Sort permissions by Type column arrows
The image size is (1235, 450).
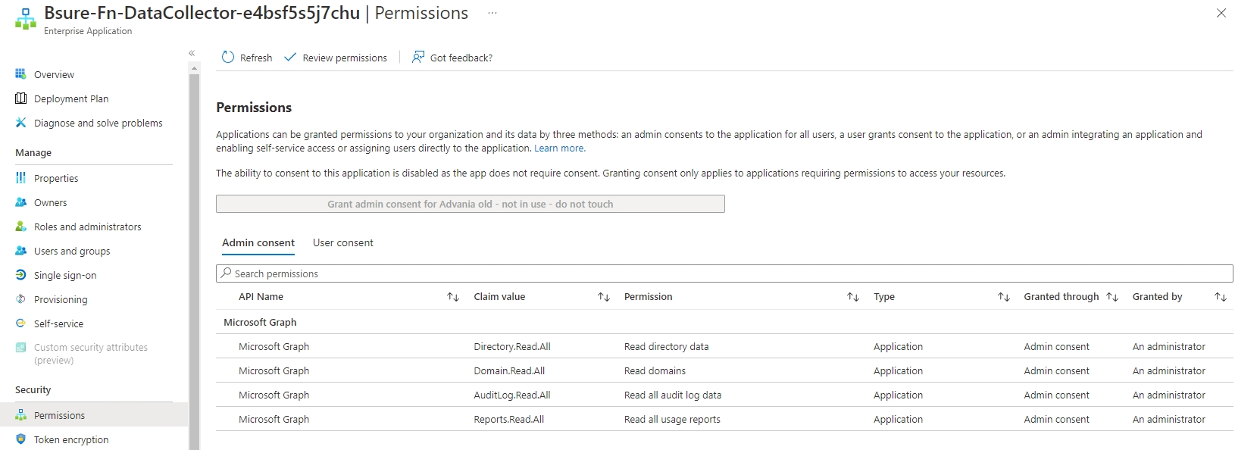(1004, 297)
